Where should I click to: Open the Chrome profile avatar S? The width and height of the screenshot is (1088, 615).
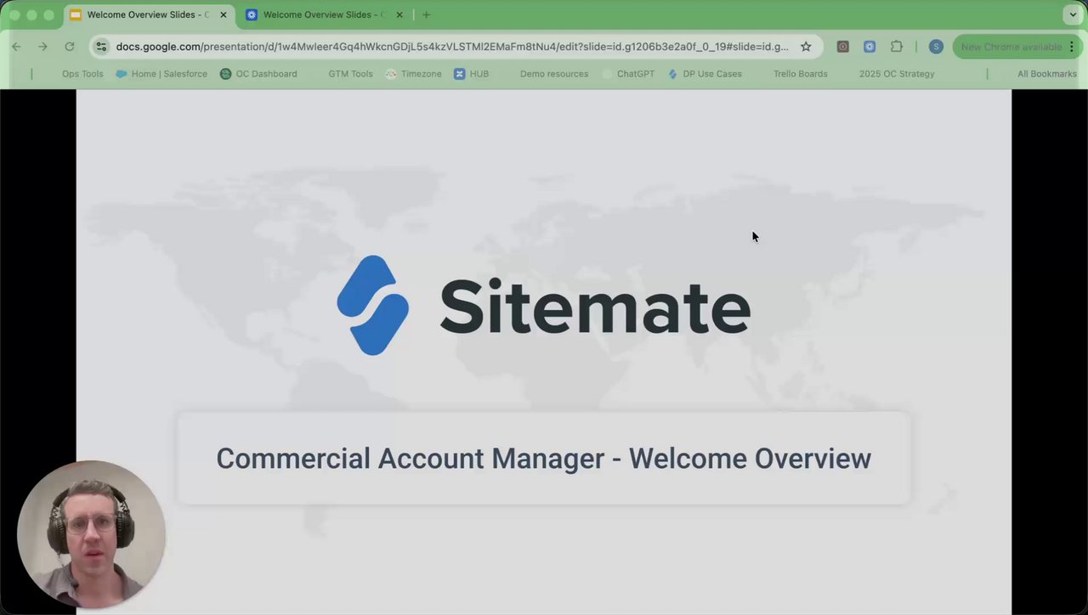click(936, 47)
